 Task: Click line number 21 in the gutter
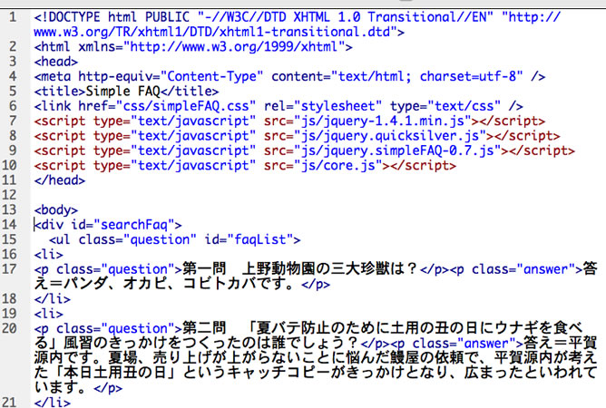11,401
